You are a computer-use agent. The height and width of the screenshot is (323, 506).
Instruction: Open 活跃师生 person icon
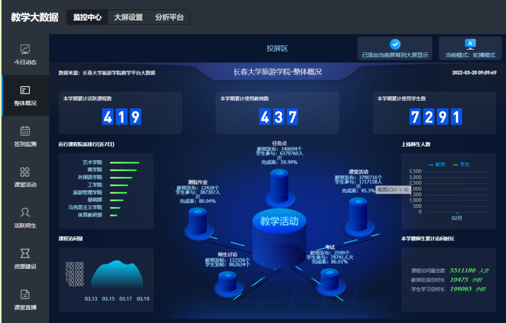[25, 212]
